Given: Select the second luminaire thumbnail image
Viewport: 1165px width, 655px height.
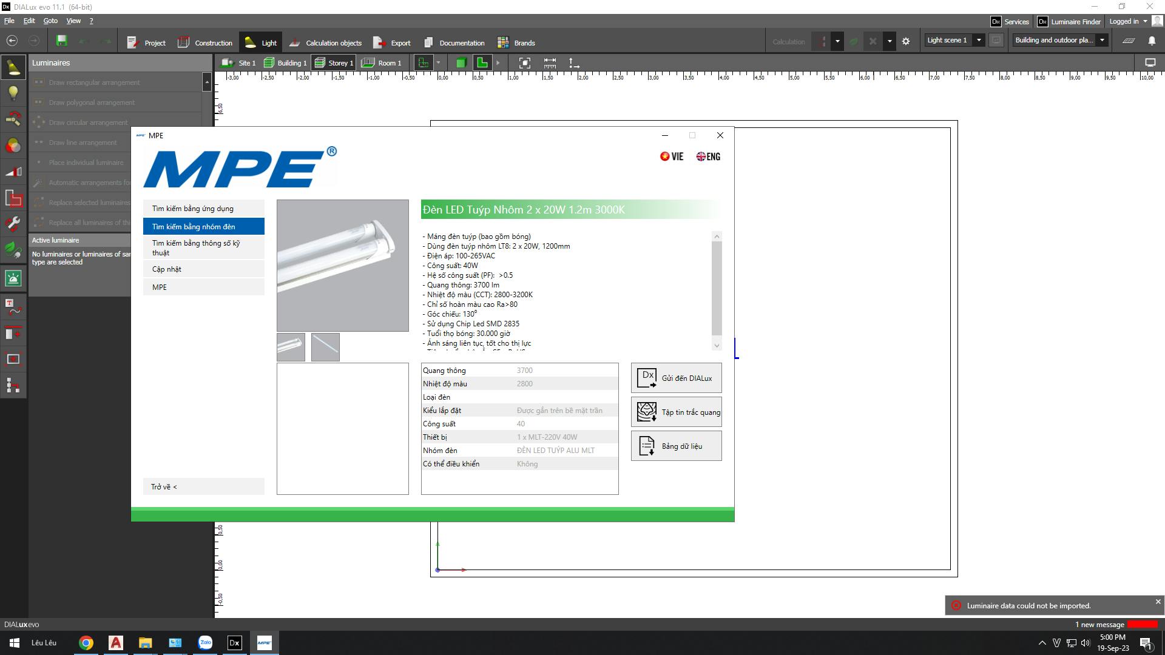Looking at the screenshot, I should coord(325,348).
